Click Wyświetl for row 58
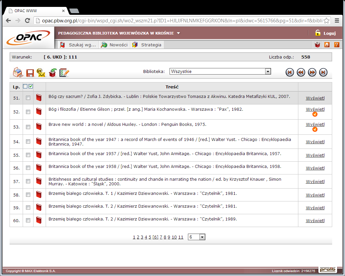The width and height of the screenshot is (345, 276). coord(315,195)
